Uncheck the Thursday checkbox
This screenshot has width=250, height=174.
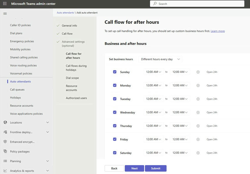pos(115,126)
